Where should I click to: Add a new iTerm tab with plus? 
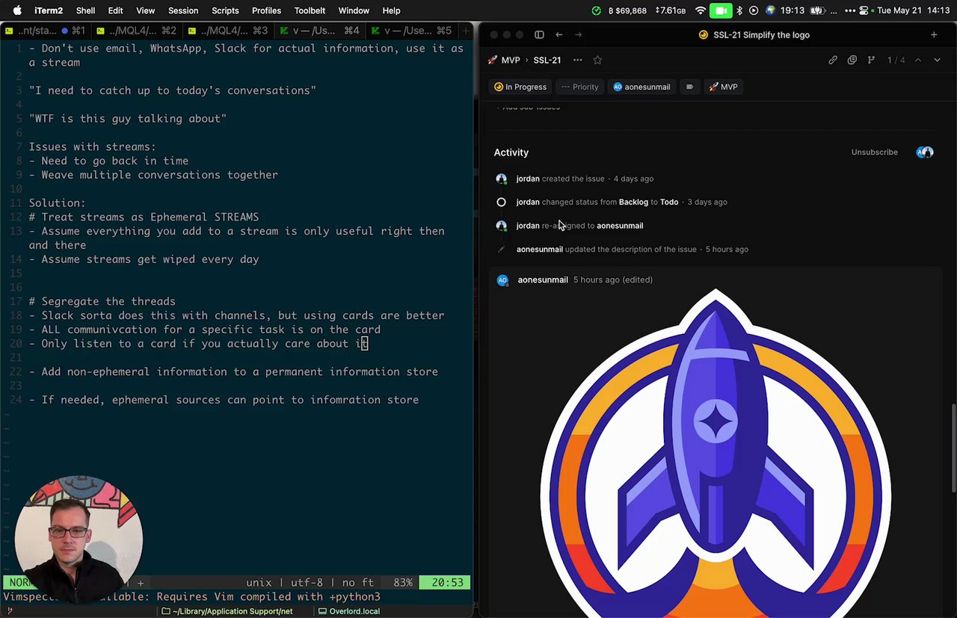[x=466, y=31]
